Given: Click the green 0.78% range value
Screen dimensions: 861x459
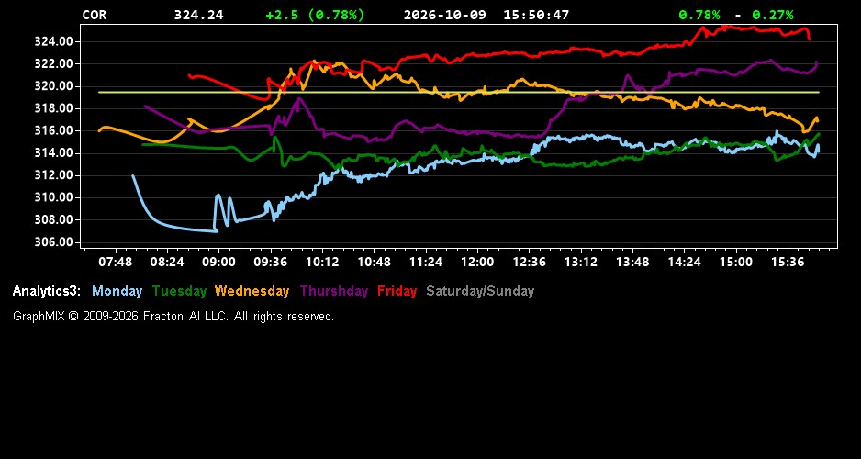Looking at the screenshot, I should (699, 15).
